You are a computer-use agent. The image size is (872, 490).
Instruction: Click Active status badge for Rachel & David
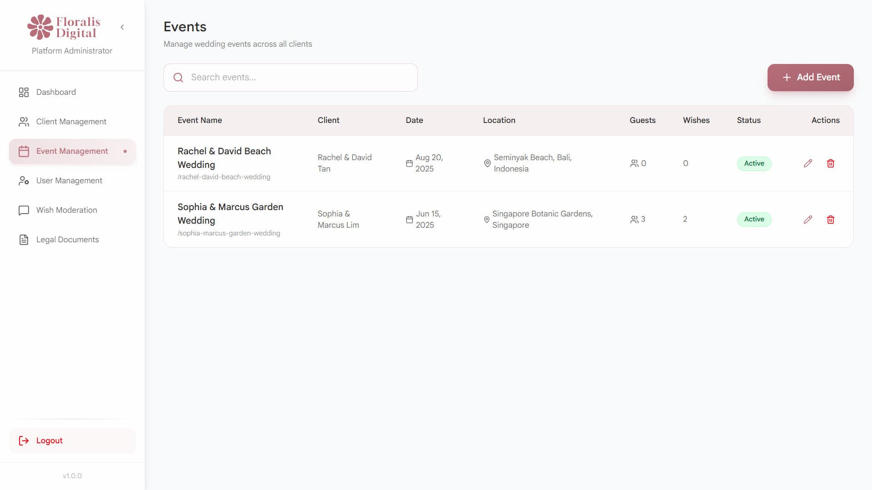(754, 163)
